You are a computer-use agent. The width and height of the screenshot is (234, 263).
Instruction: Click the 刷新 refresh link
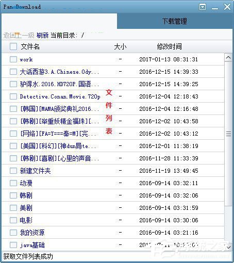coord(42,36)
